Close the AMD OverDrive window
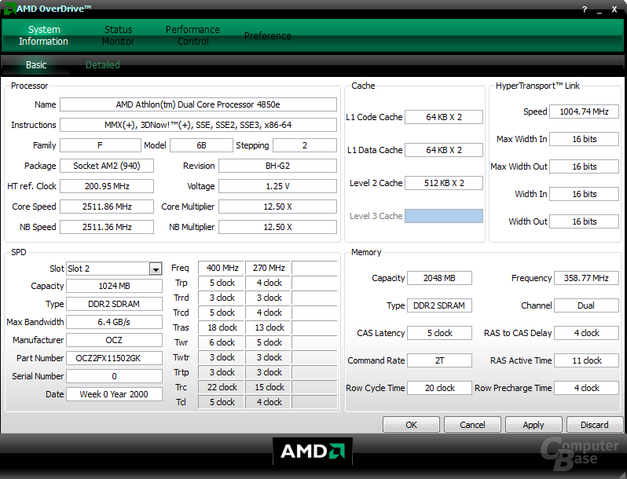This screenshot has height=479, width=627. (x=614, y=9)
